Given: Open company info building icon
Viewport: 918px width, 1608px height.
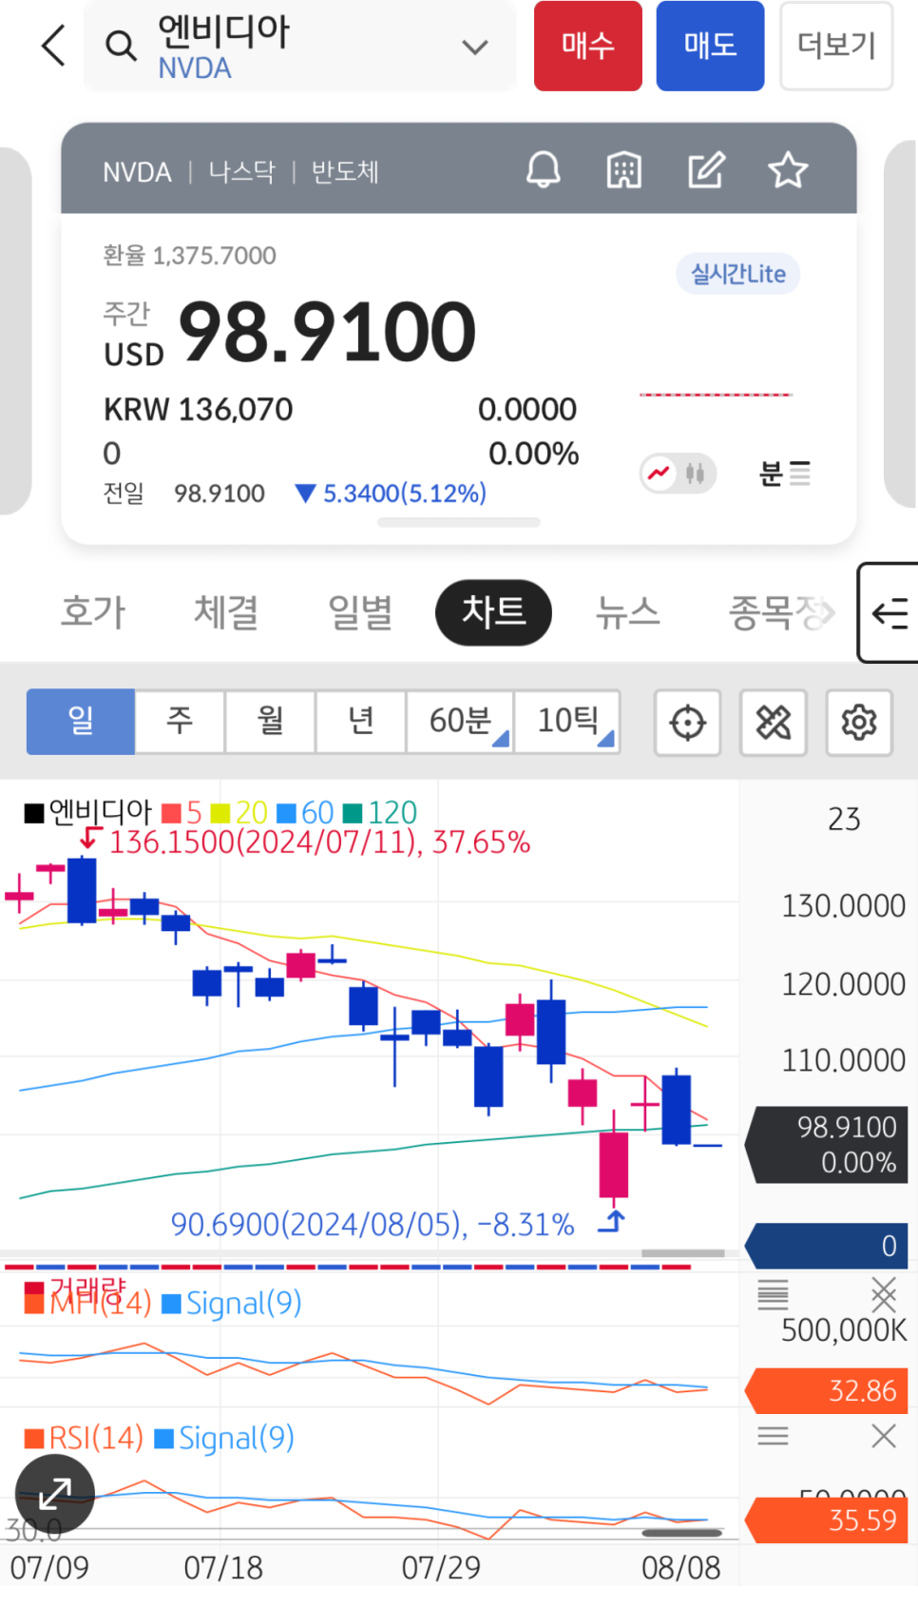Looking at the screenshot, I should tap(624, 171).
